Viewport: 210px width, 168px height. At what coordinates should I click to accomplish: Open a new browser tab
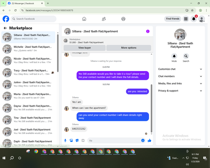pyautogui.click(x=48, y=3)
